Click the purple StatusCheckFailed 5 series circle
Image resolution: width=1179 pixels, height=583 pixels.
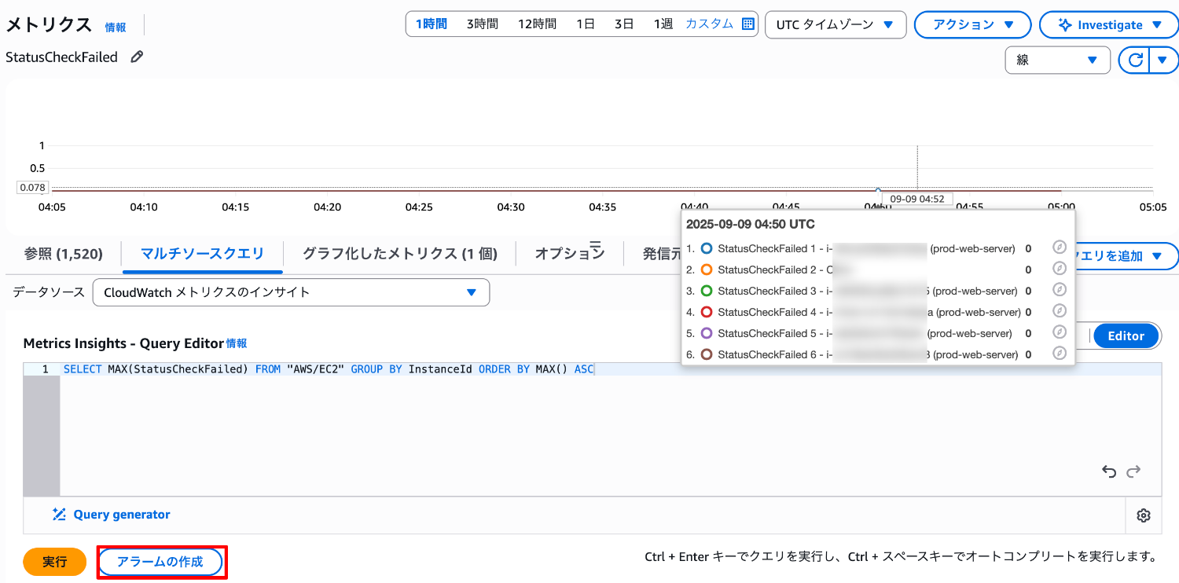[706, 333]
